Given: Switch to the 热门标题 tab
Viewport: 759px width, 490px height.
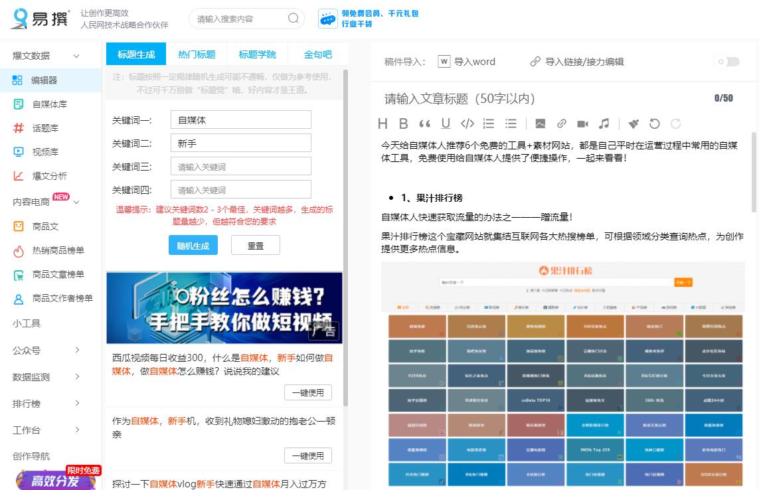Looking at the screenshot, I should tap(197, 53).
